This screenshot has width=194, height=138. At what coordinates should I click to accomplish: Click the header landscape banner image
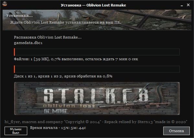[x=97, y=20]
